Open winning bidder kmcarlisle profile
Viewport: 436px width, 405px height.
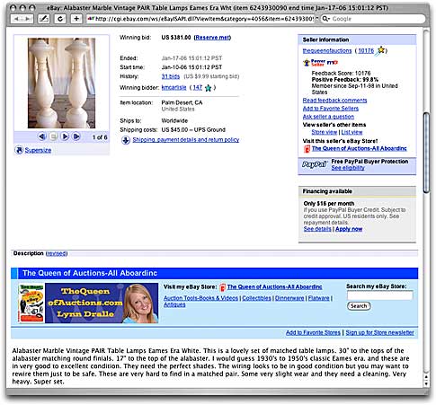click(174, 87)
